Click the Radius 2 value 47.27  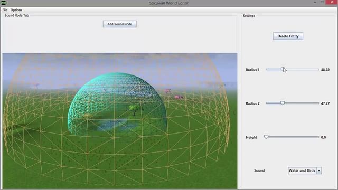pos(325,103)
